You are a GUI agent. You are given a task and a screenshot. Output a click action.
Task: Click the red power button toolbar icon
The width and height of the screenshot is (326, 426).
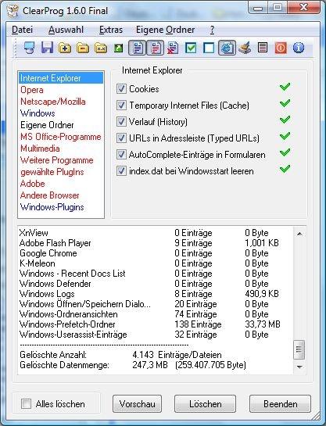pos(281,48)
